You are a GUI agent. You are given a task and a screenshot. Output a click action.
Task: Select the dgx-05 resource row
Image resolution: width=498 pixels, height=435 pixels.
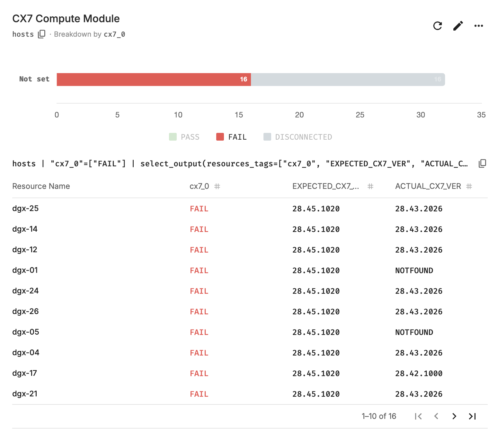[x=250, y=332]
